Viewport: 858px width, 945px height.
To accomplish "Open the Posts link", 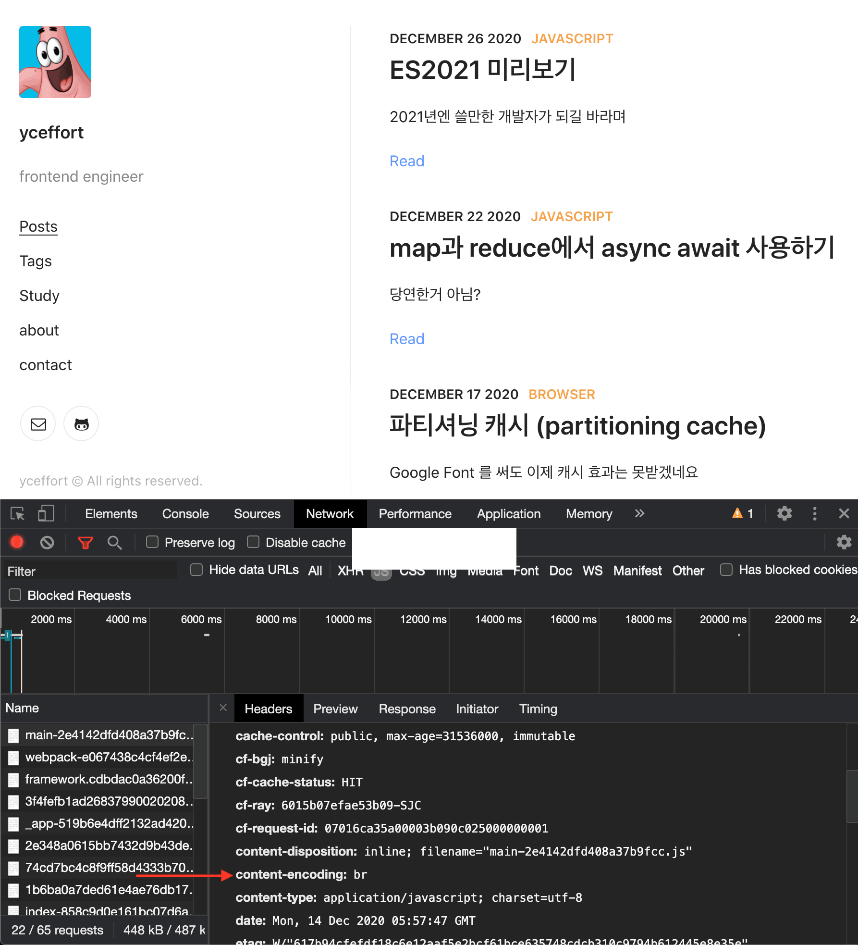I will 38,226.
